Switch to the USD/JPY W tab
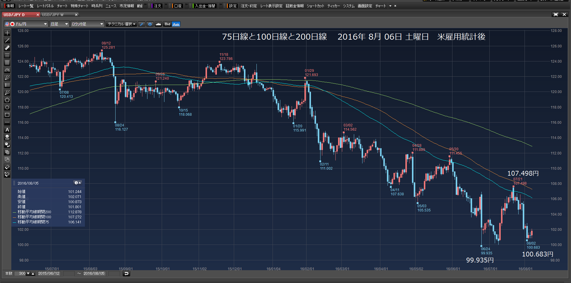Viewport: 571px width, 283px height. click(x=53, y=15)
